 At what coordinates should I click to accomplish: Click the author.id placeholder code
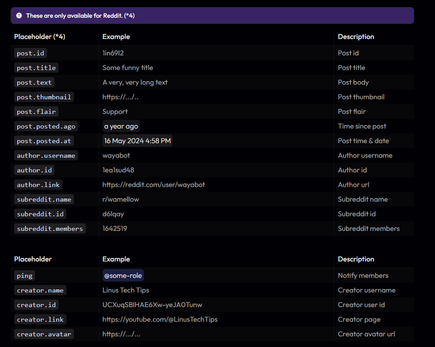pos(34,170)
